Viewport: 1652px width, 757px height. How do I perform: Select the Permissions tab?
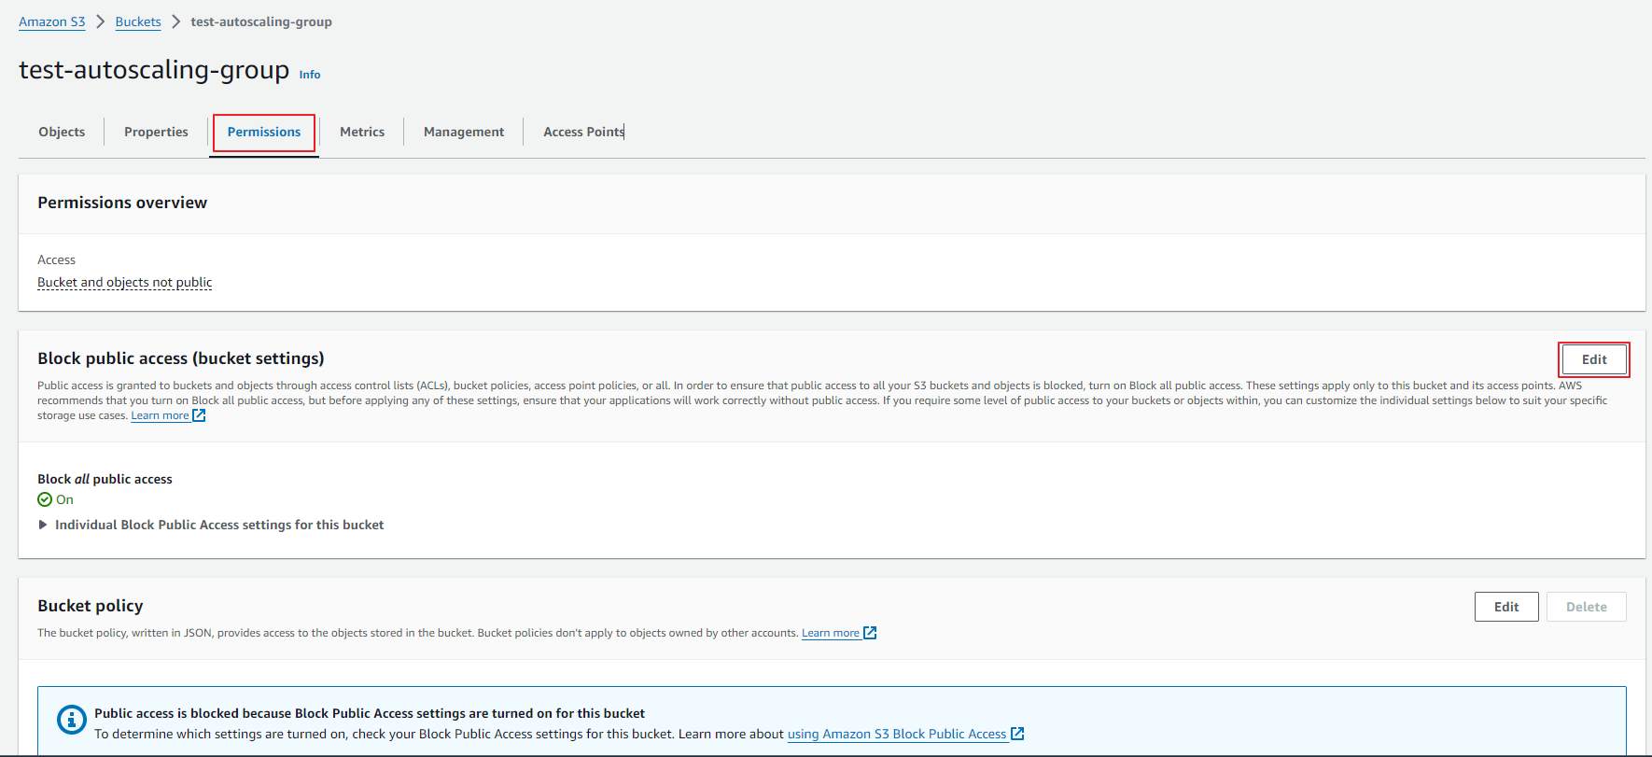point(264,132)
